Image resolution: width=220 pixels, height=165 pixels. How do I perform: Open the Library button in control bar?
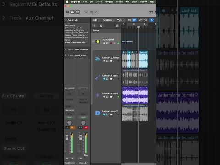pos(67,12)
